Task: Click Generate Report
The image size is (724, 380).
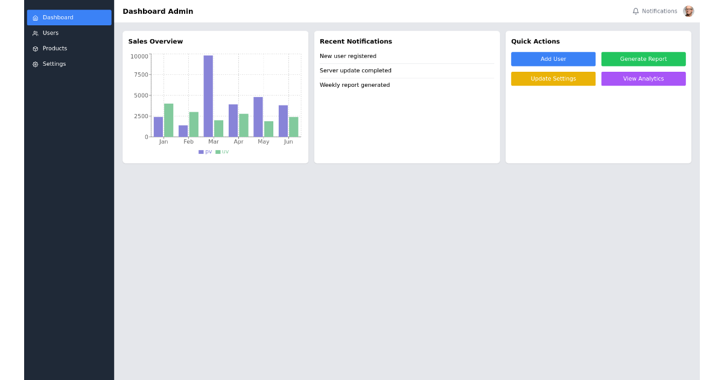Action: [643, 59]
